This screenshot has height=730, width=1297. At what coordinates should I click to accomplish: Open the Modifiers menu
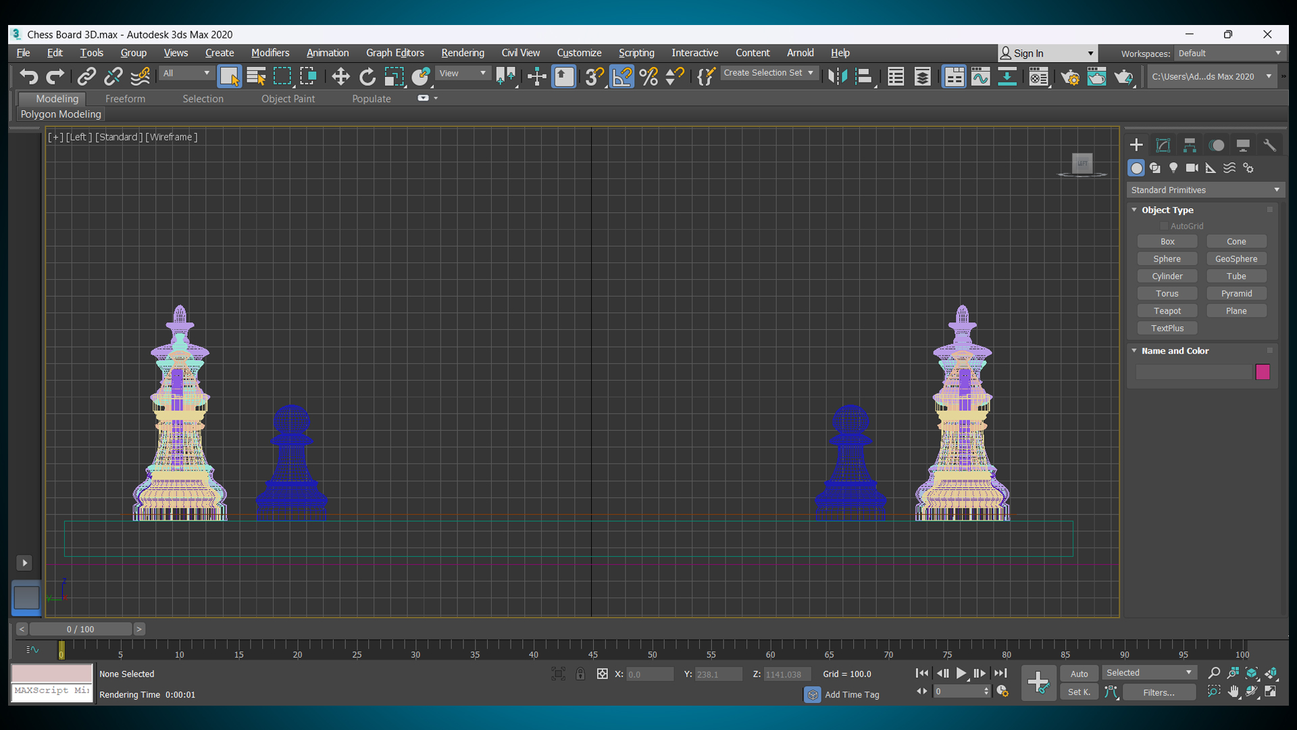point(270,53)
